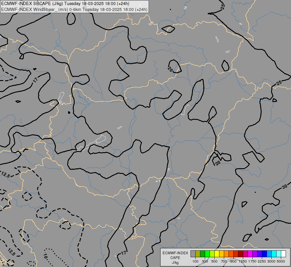Click the 'CAPE' label in the legend
This screenshot has height=267, width=291.
coord(175,258)
